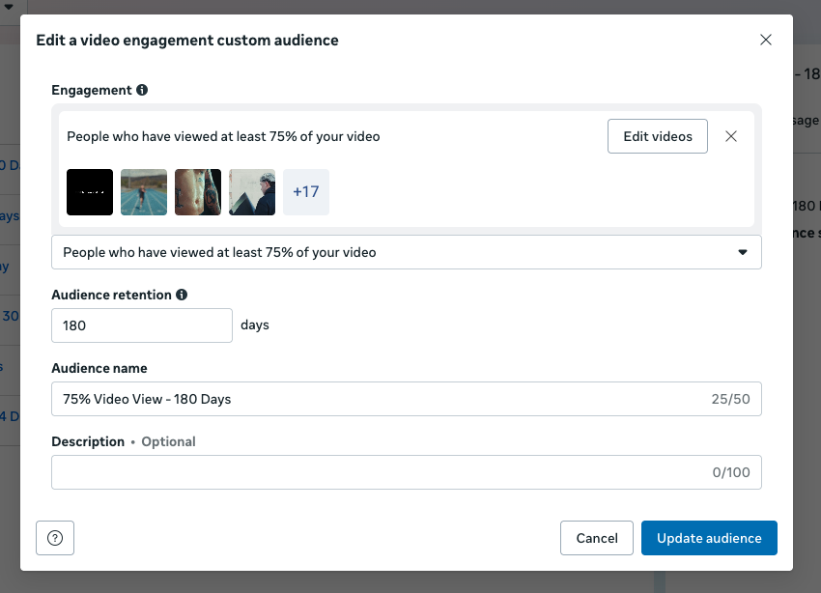Show the +17 additional videos

coord(306,192)
